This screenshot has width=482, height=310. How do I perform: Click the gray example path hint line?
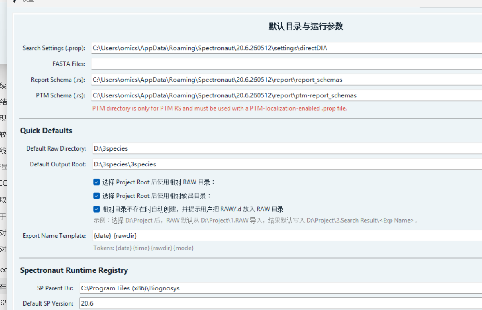click(256, 220)
